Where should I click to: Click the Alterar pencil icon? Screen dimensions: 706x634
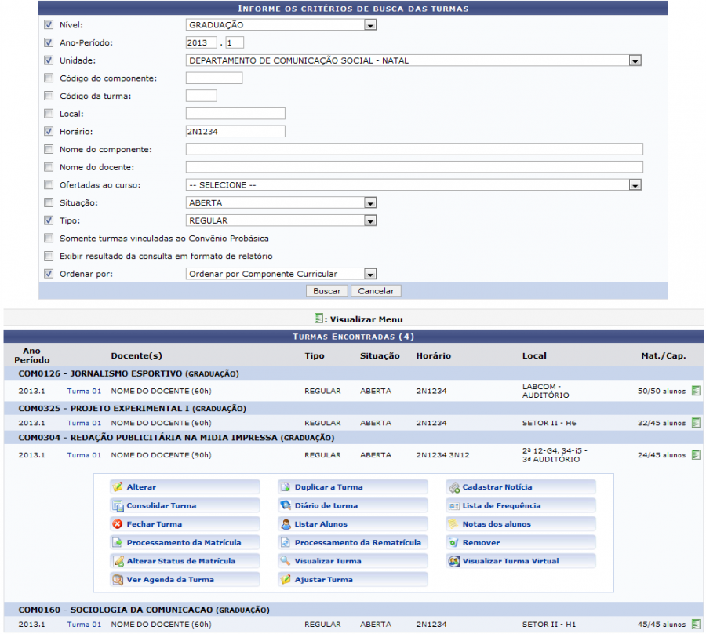pyautogui.click(x=118, y=487)
